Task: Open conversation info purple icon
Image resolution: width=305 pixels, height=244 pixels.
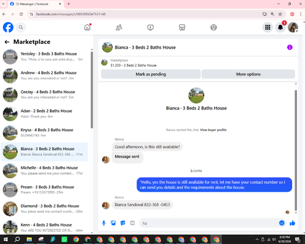Action: [290, 47]
